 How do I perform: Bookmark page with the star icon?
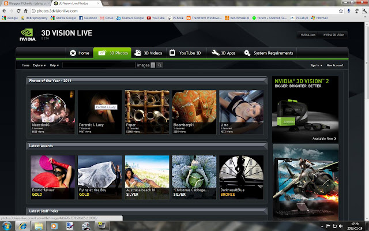[341, 11]
